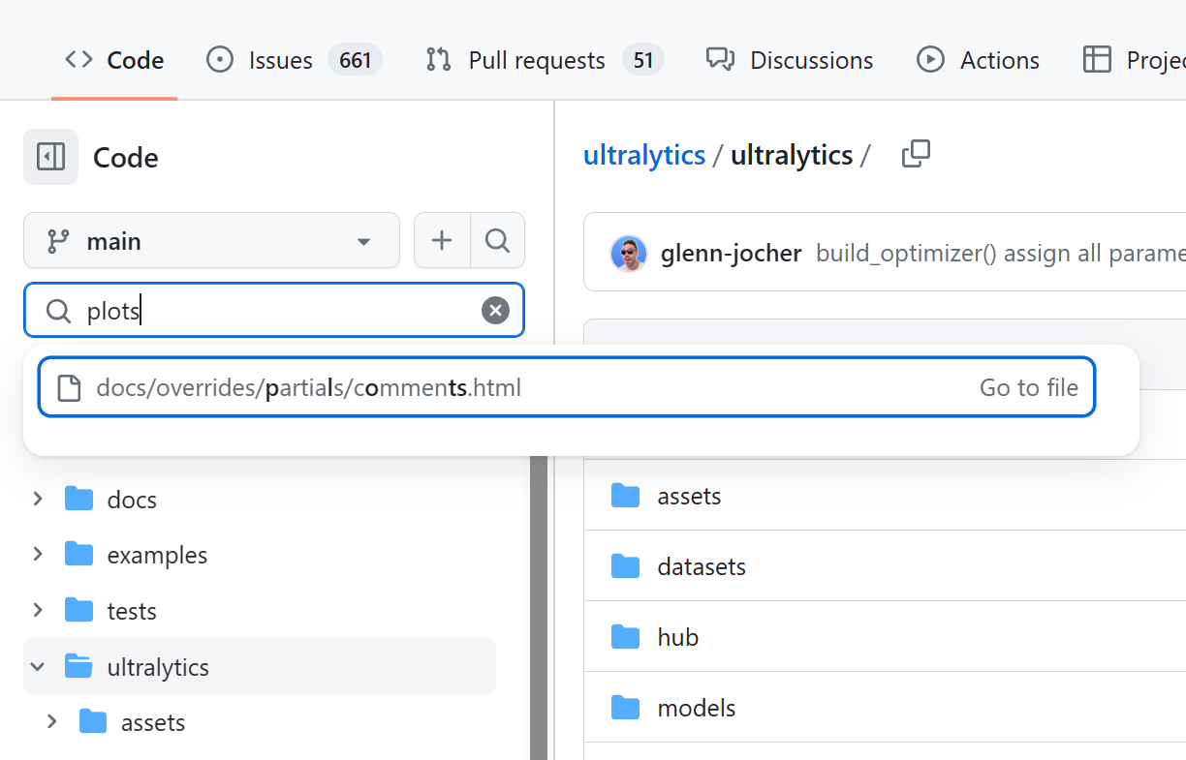Collapse the ultralytics folder in tree

pyautogui.click(x=38, y=667)
